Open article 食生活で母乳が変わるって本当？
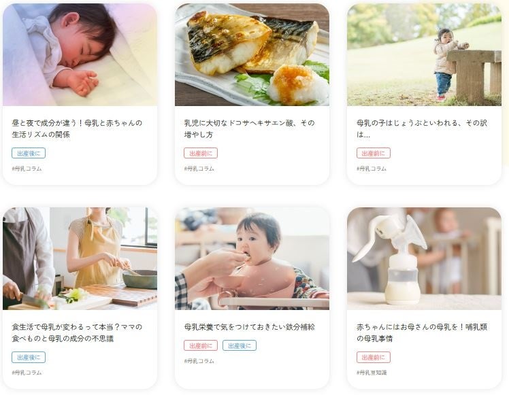This screenshot has width=509, height=395. pos(77,332)
